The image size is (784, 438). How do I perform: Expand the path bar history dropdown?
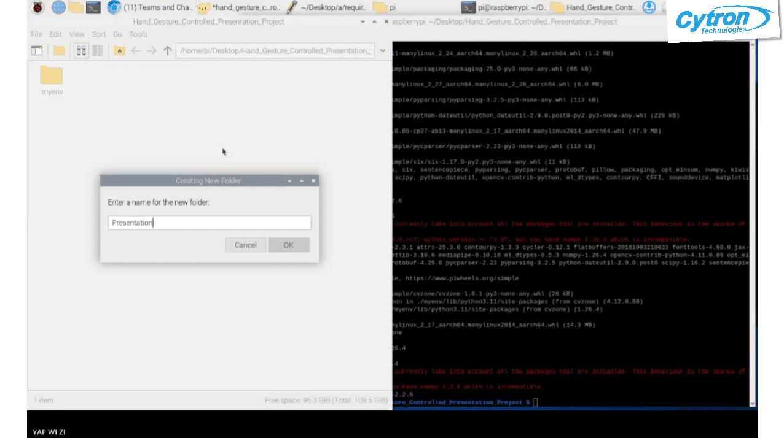pos(383,51)
